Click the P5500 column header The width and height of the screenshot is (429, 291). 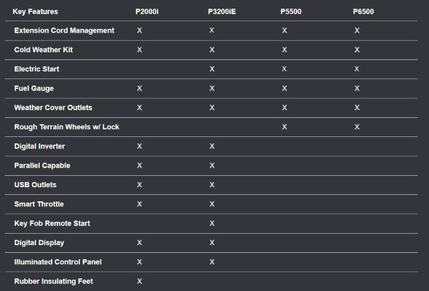click(x=291, y=12)
